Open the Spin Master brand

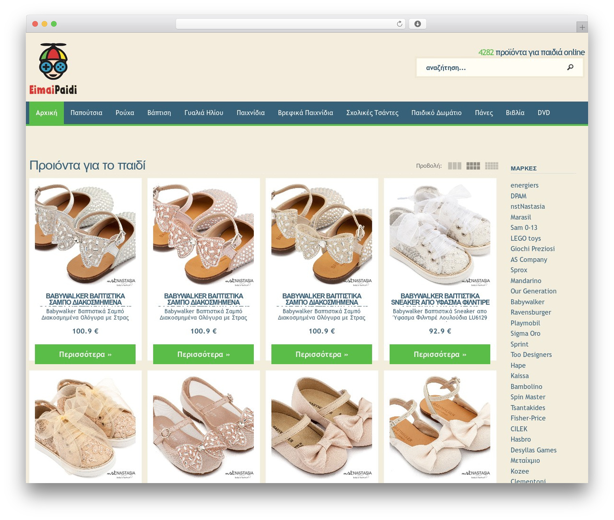(528, 397)
